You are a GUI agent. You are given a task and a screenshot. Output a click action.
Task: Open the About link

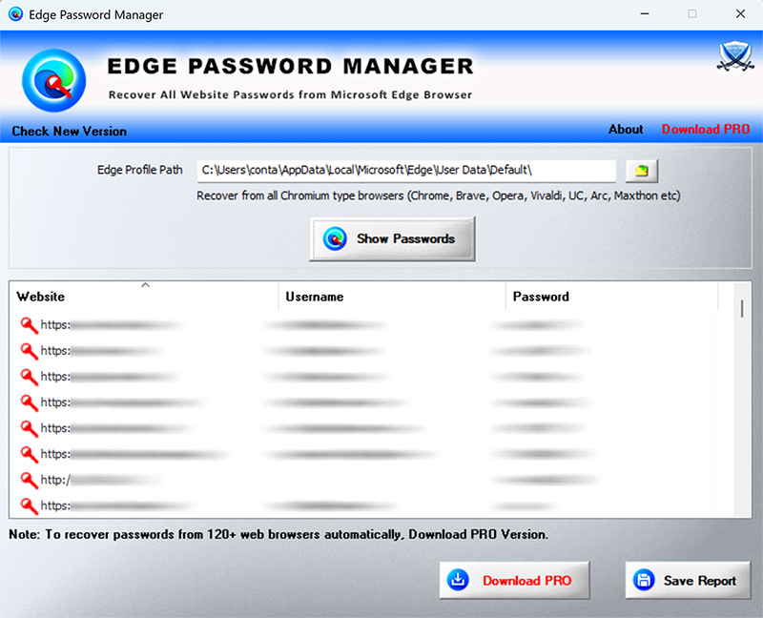pos(626,130)
